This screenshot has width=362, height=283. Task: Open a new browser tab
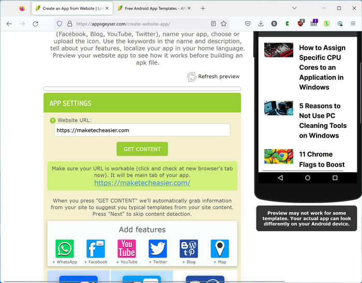pyautogui.click(x=203, y=9)
